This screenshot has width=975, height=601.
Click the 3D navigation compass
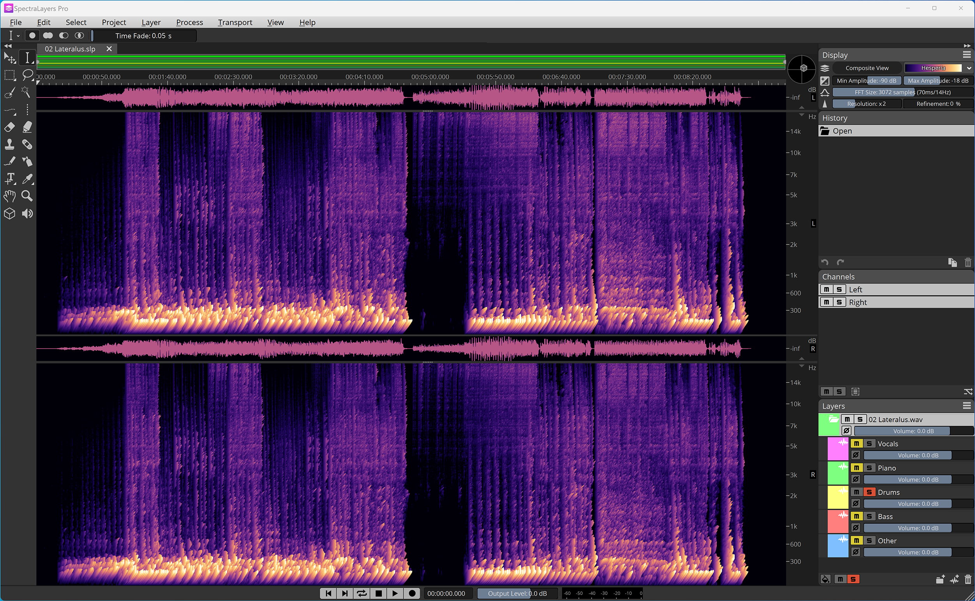pyautogui.click(x=801, y=69)
